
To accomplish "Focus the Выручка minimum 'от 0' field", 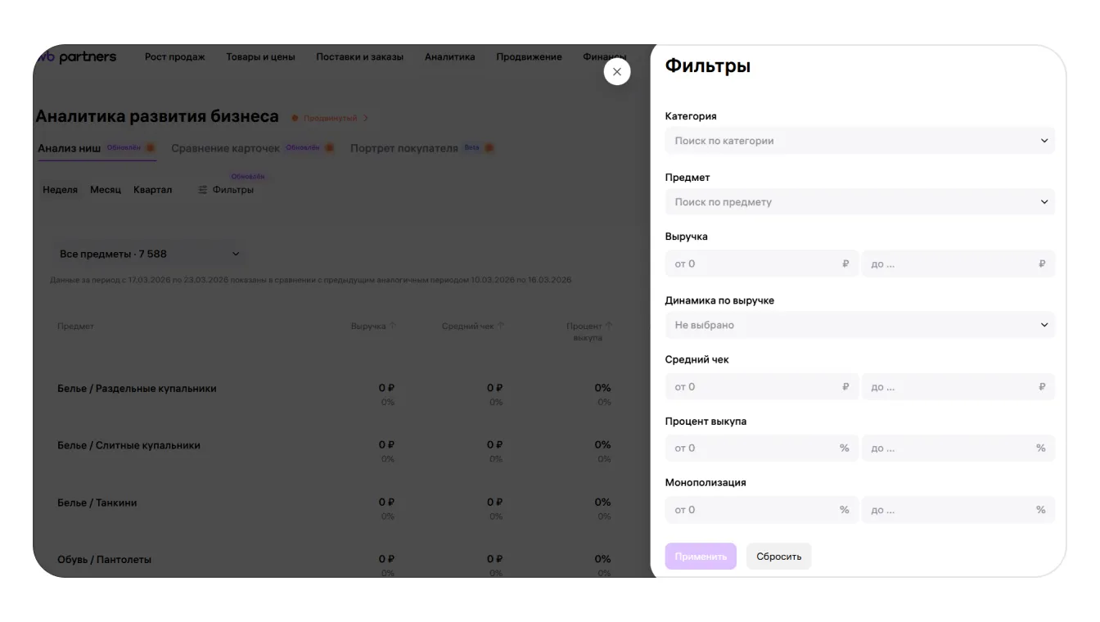I will point(753,264).
